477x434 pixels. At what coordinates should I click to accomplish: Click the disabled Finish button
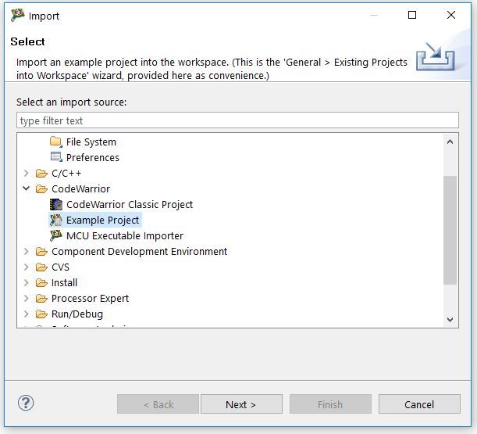click(330, 404)
